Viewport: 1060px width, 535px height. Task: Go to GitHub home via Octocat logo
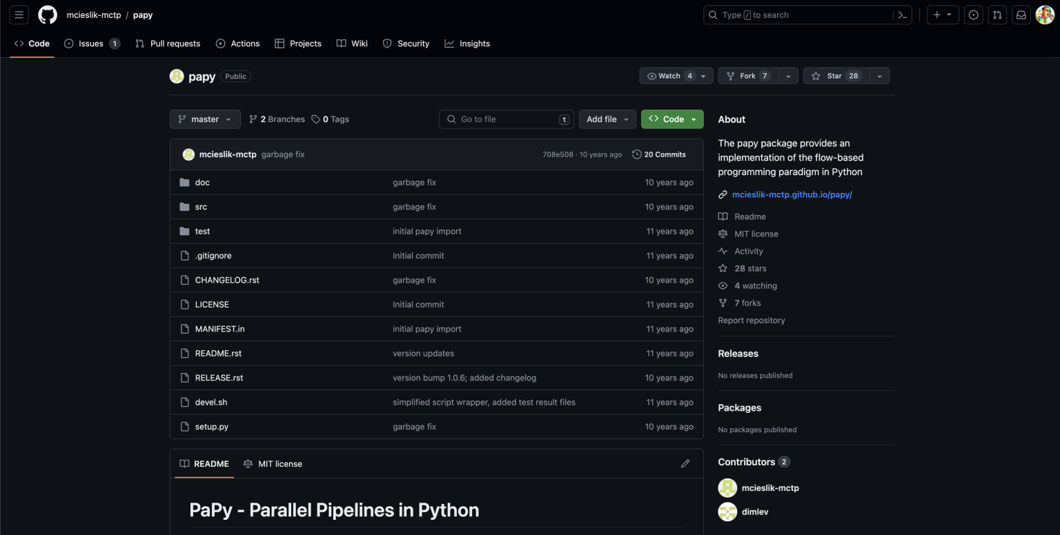tap(48, 14)
